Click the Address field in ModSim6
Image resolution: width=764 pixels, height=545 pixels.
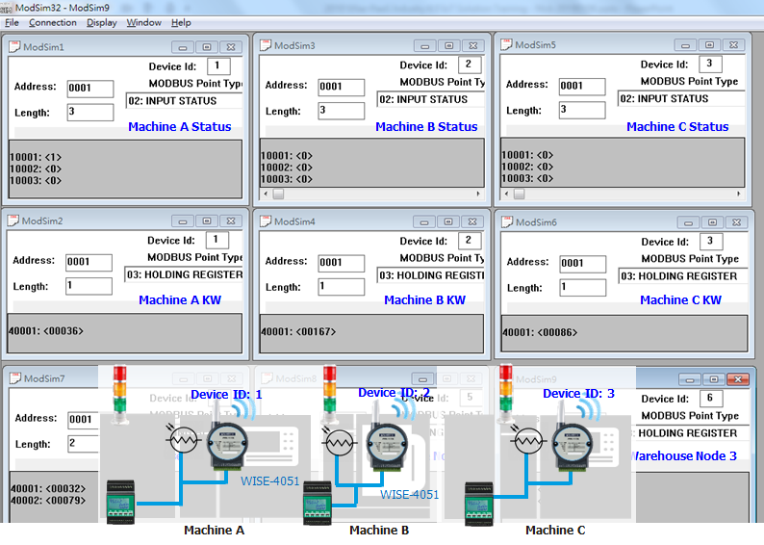(583, 264)
